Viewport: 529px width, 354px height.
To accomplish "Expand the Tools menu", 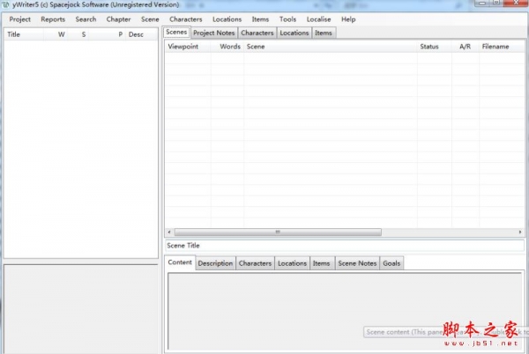I will point(287,19).
